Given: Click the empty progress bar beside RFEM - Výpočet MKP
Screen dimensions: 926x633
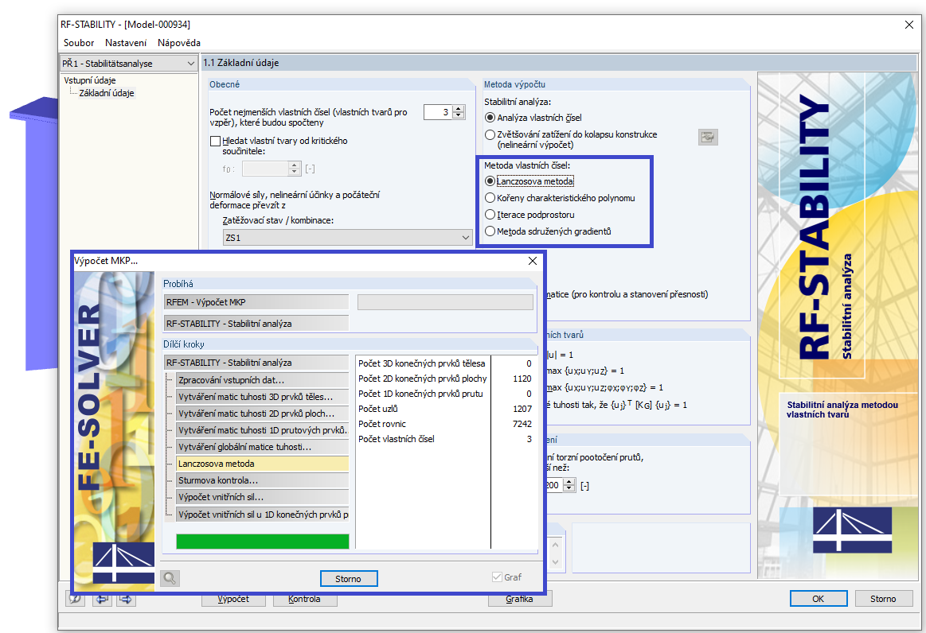Looking at the screenshot, I should point(445,302).
